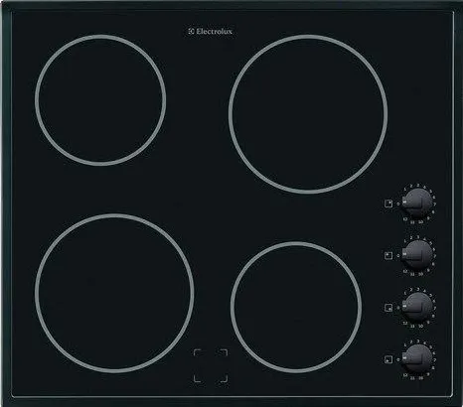Screen dimensions: 463x407
Task: Click the 12 setting on the top knob dial
Action: click(x=405, y=219)
